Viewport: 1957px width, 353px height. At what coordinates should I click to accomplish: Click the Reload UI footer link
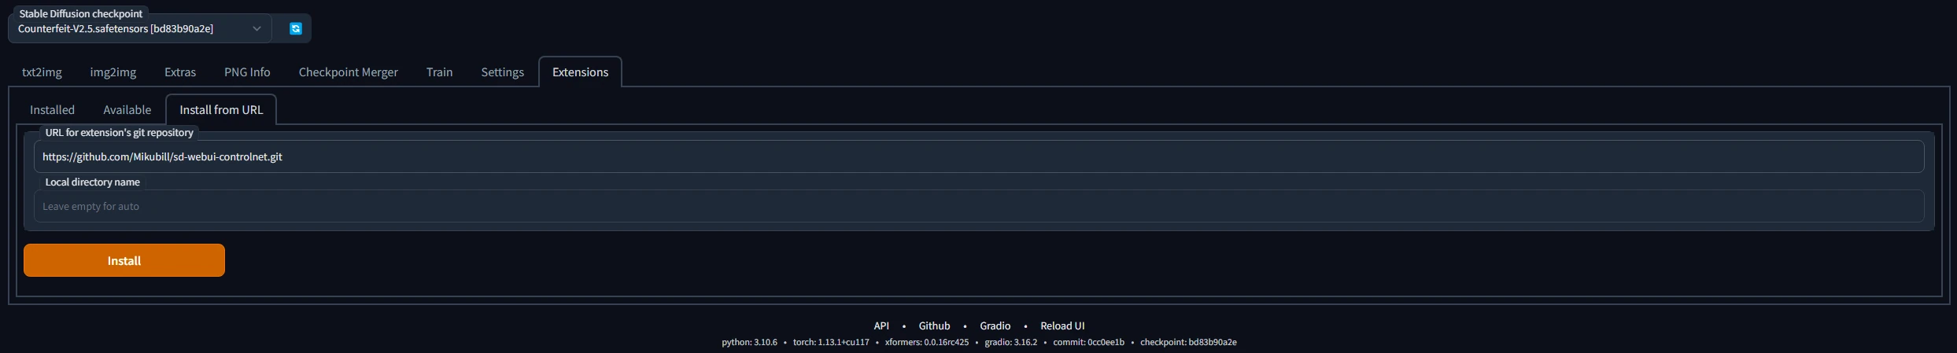(1062, 325)
